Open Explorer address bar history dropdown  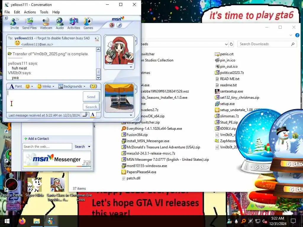click(x=226, y=44)
